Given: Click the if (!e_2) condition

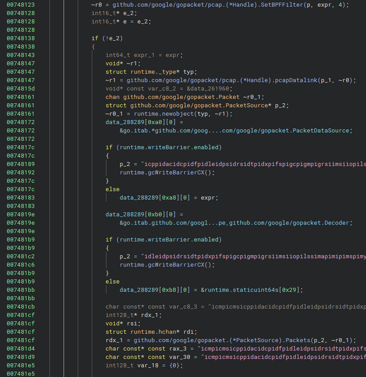Looking at the screenshot, I should (109, 38).
